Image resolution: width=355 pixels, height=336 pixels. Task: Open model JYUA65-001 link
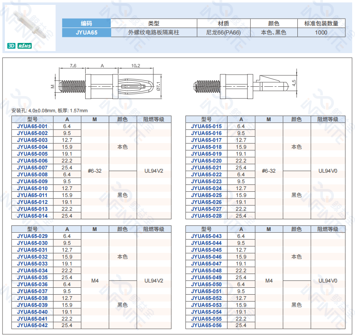[32, 126]
